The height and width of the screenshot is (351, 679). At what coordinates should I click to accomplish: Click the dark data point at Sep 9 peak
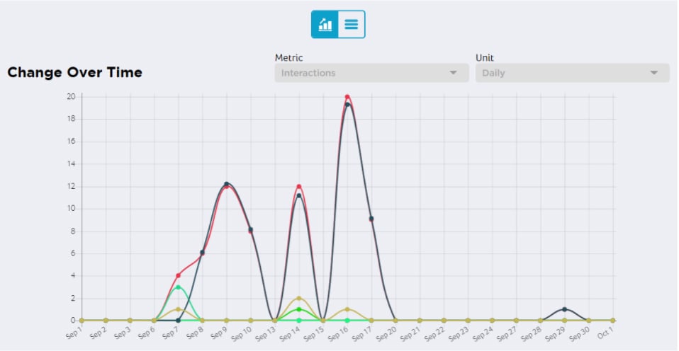point(227,184)
